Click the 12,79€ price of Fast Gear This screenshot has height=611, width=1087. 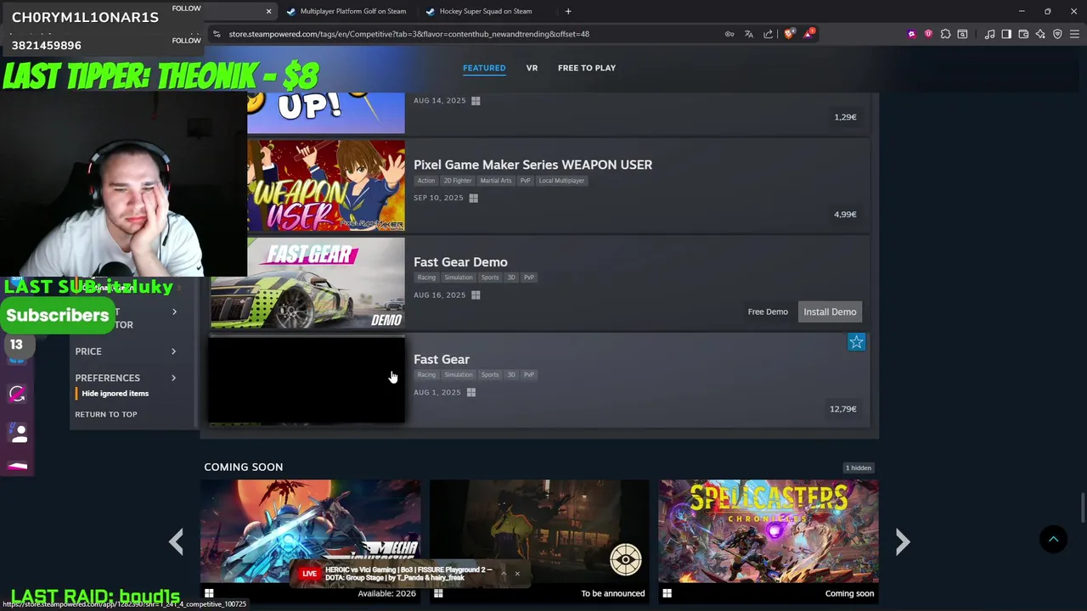843,409
